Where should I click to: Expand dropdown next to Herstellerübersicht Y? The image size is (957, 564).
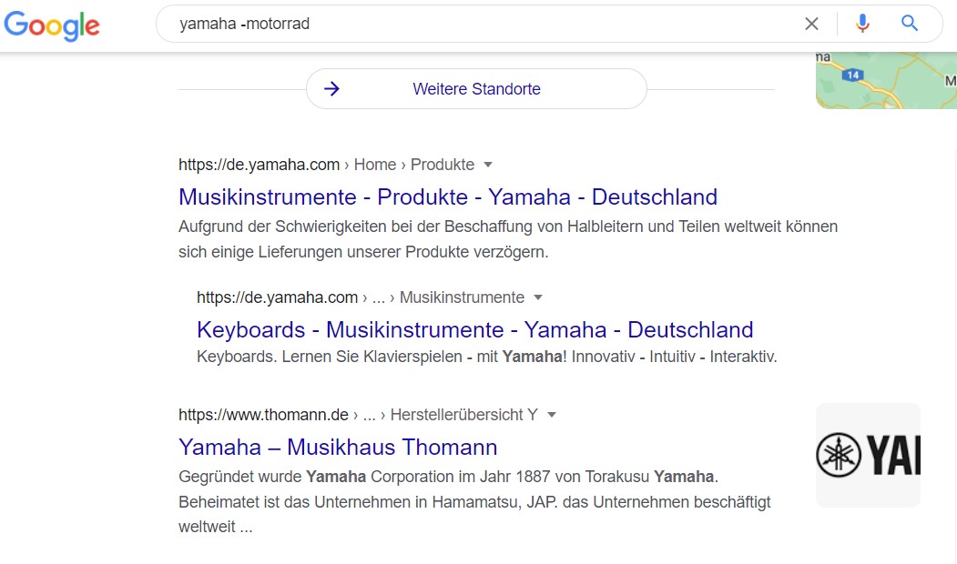tap(552, 415)
